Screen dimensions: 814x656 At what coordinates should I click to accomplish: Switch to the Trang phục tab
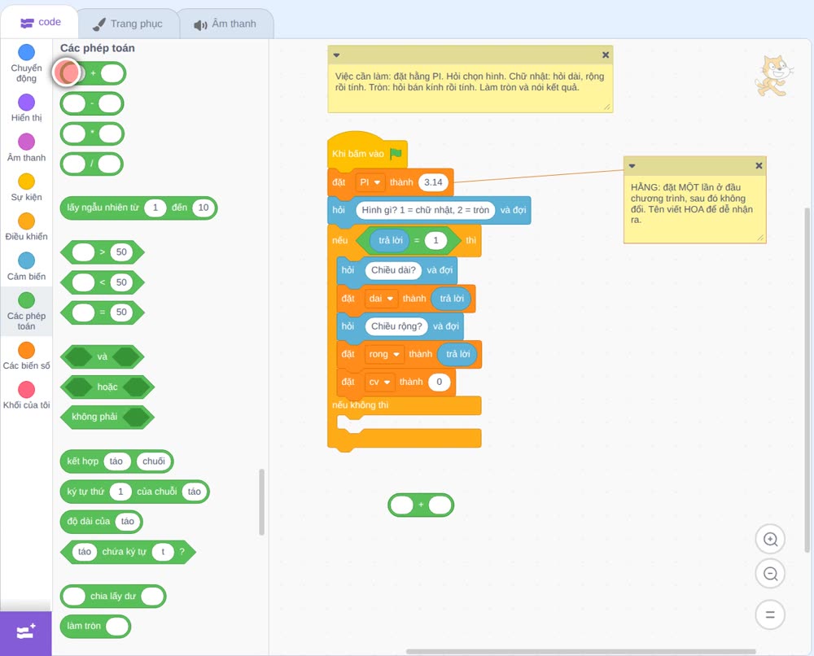[x=128, y=24]
